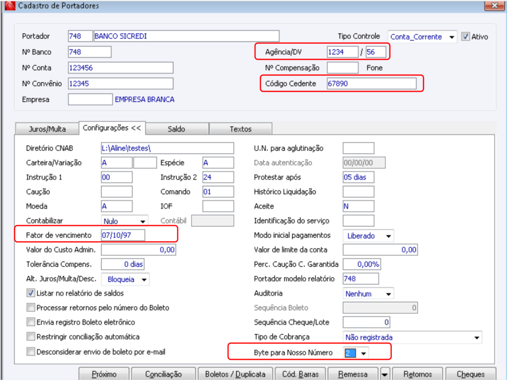507x380 pixels.
Task: Click the IOF field
Action: [218, 206]
